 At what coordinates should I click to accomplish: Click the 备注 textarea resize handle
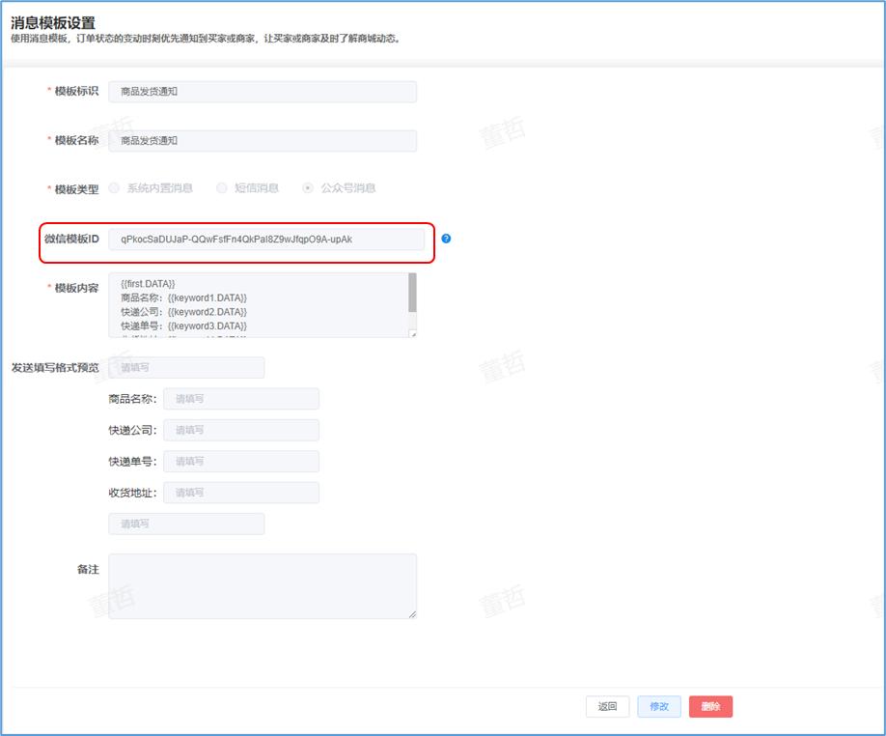(x=413, y=615)
